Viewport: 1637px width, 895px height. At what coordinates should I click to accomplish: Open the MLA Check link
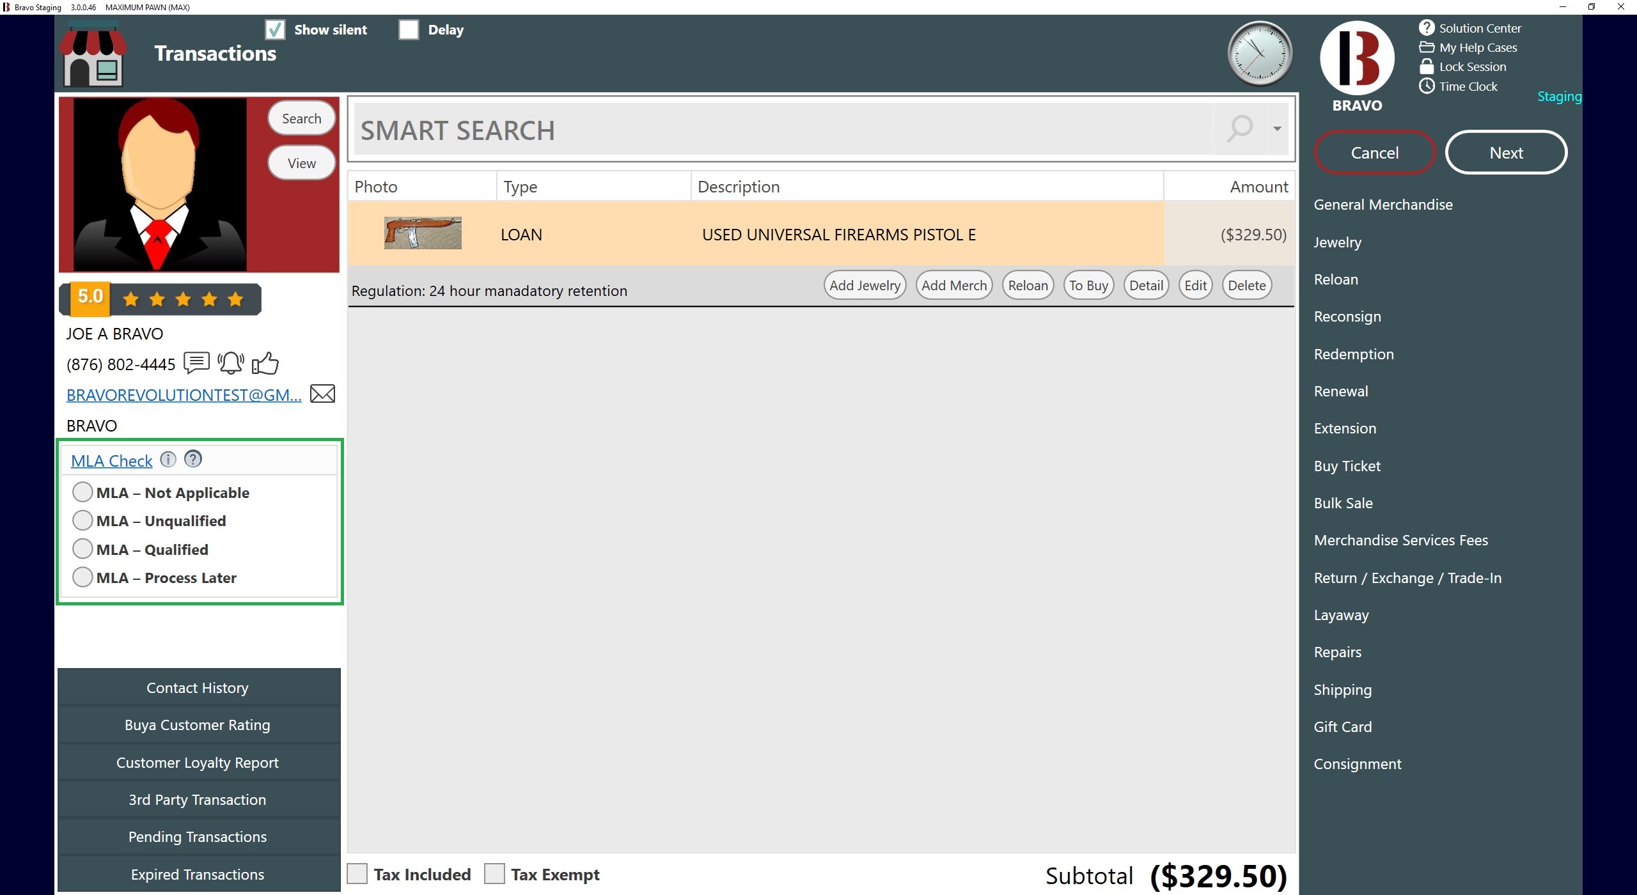pos(112,460)
